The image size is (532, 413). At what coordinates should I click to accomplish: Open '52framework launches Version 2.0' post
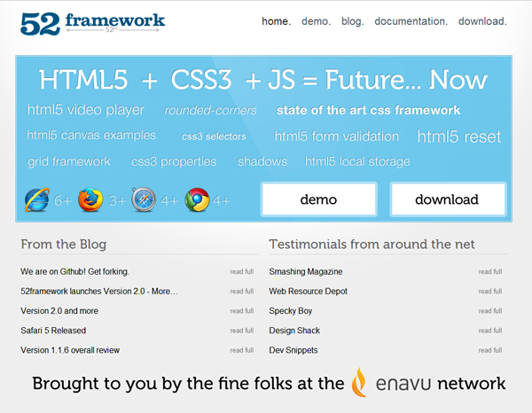(99, 292)
